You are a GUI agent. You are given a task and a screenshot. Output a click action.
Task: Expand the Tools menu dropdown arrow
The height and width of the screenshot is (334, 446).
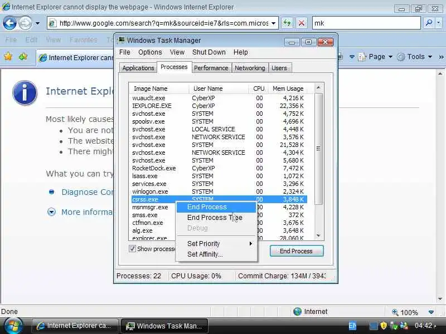click(x=430, y=57)
